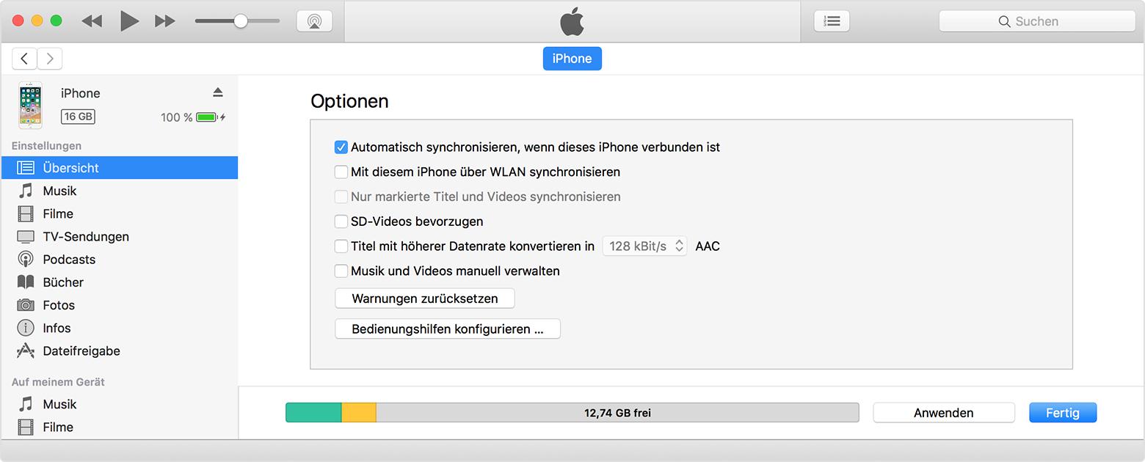Go to previous track with rewind
This screenshot has width=1145, height=462.
(x=92, y=21)
